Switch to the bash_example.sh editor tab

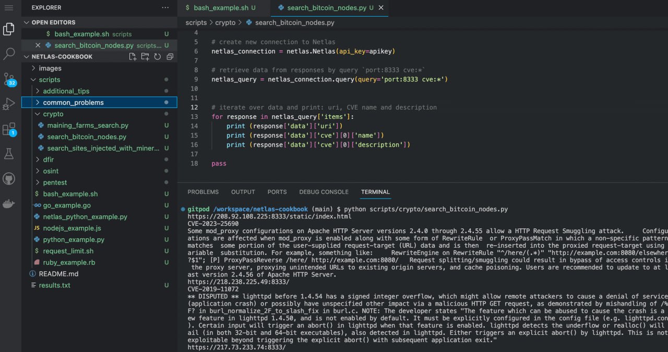(x=224, y=8)
